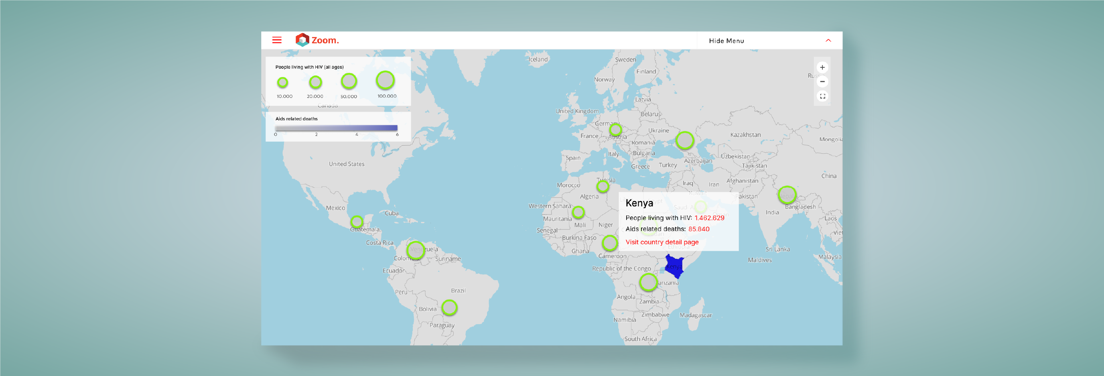Screen dimensions: 1104x376
Task: Click the 10.000 legend circle
Action: (282, 82)
